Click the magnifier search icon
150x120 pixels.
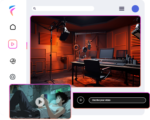tap(35, 9)
